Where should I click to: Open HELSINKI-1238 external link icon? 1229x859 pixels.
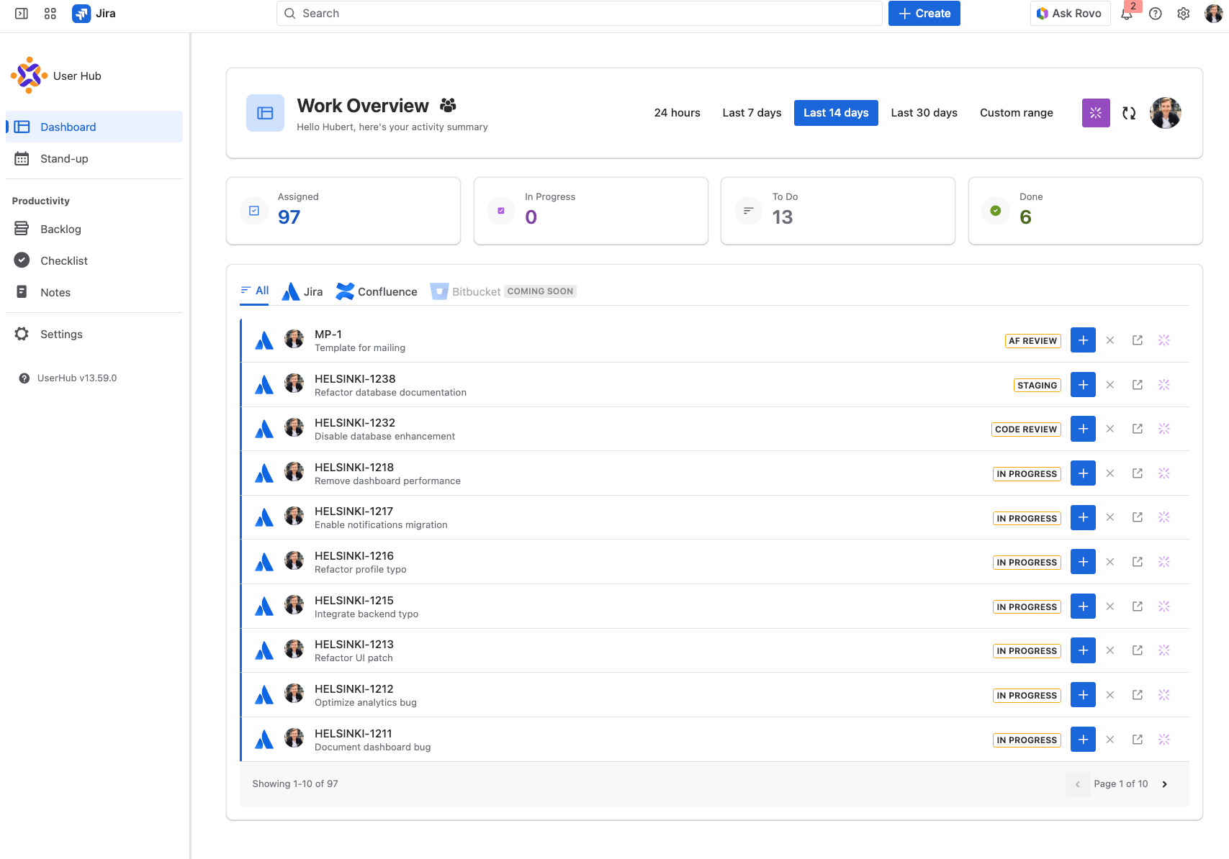click(x=1138, y=385)
